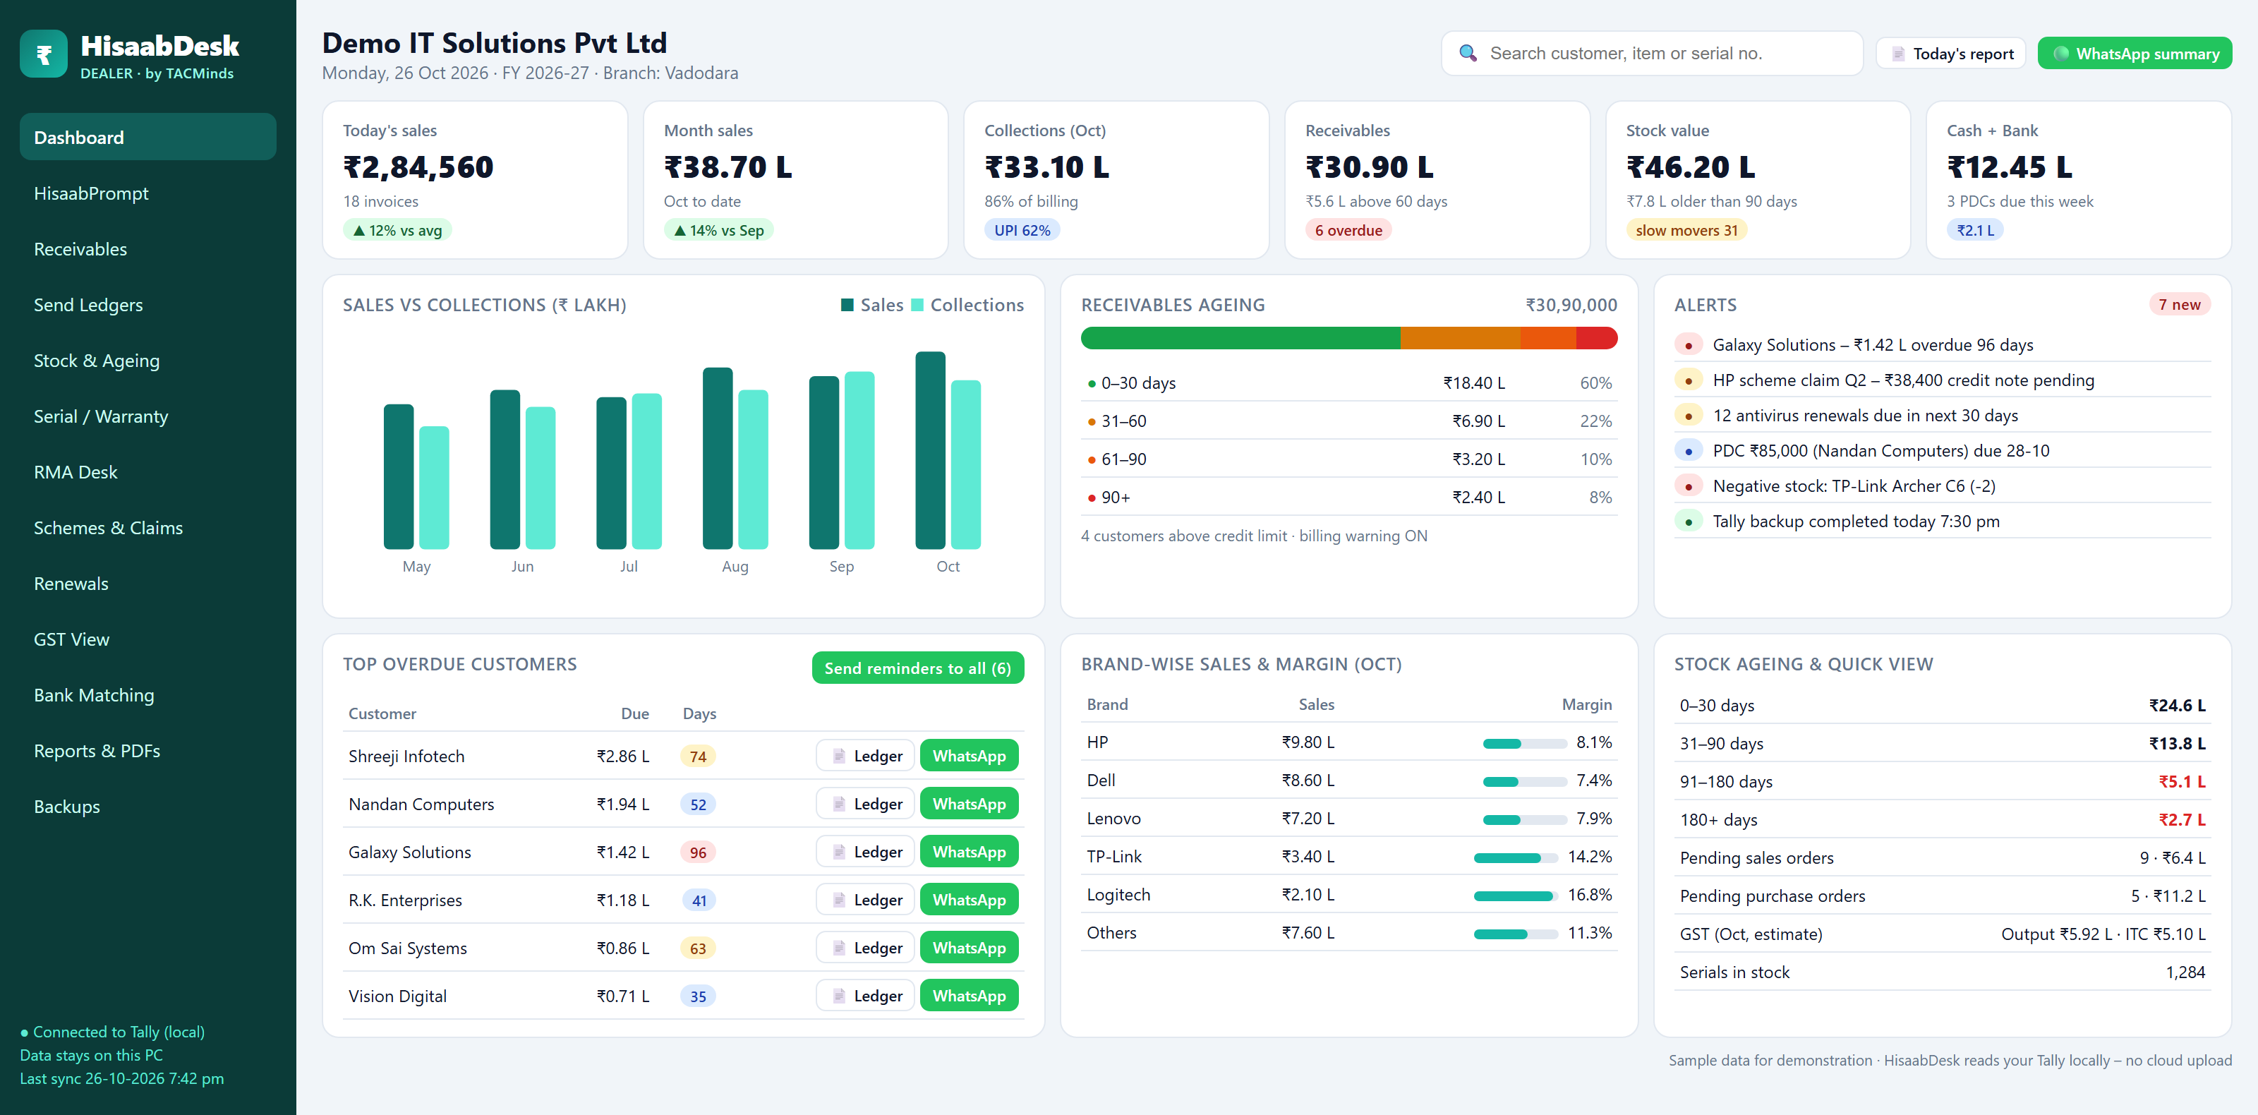
Task: Click the Collections legend color square
Action: 917,305
